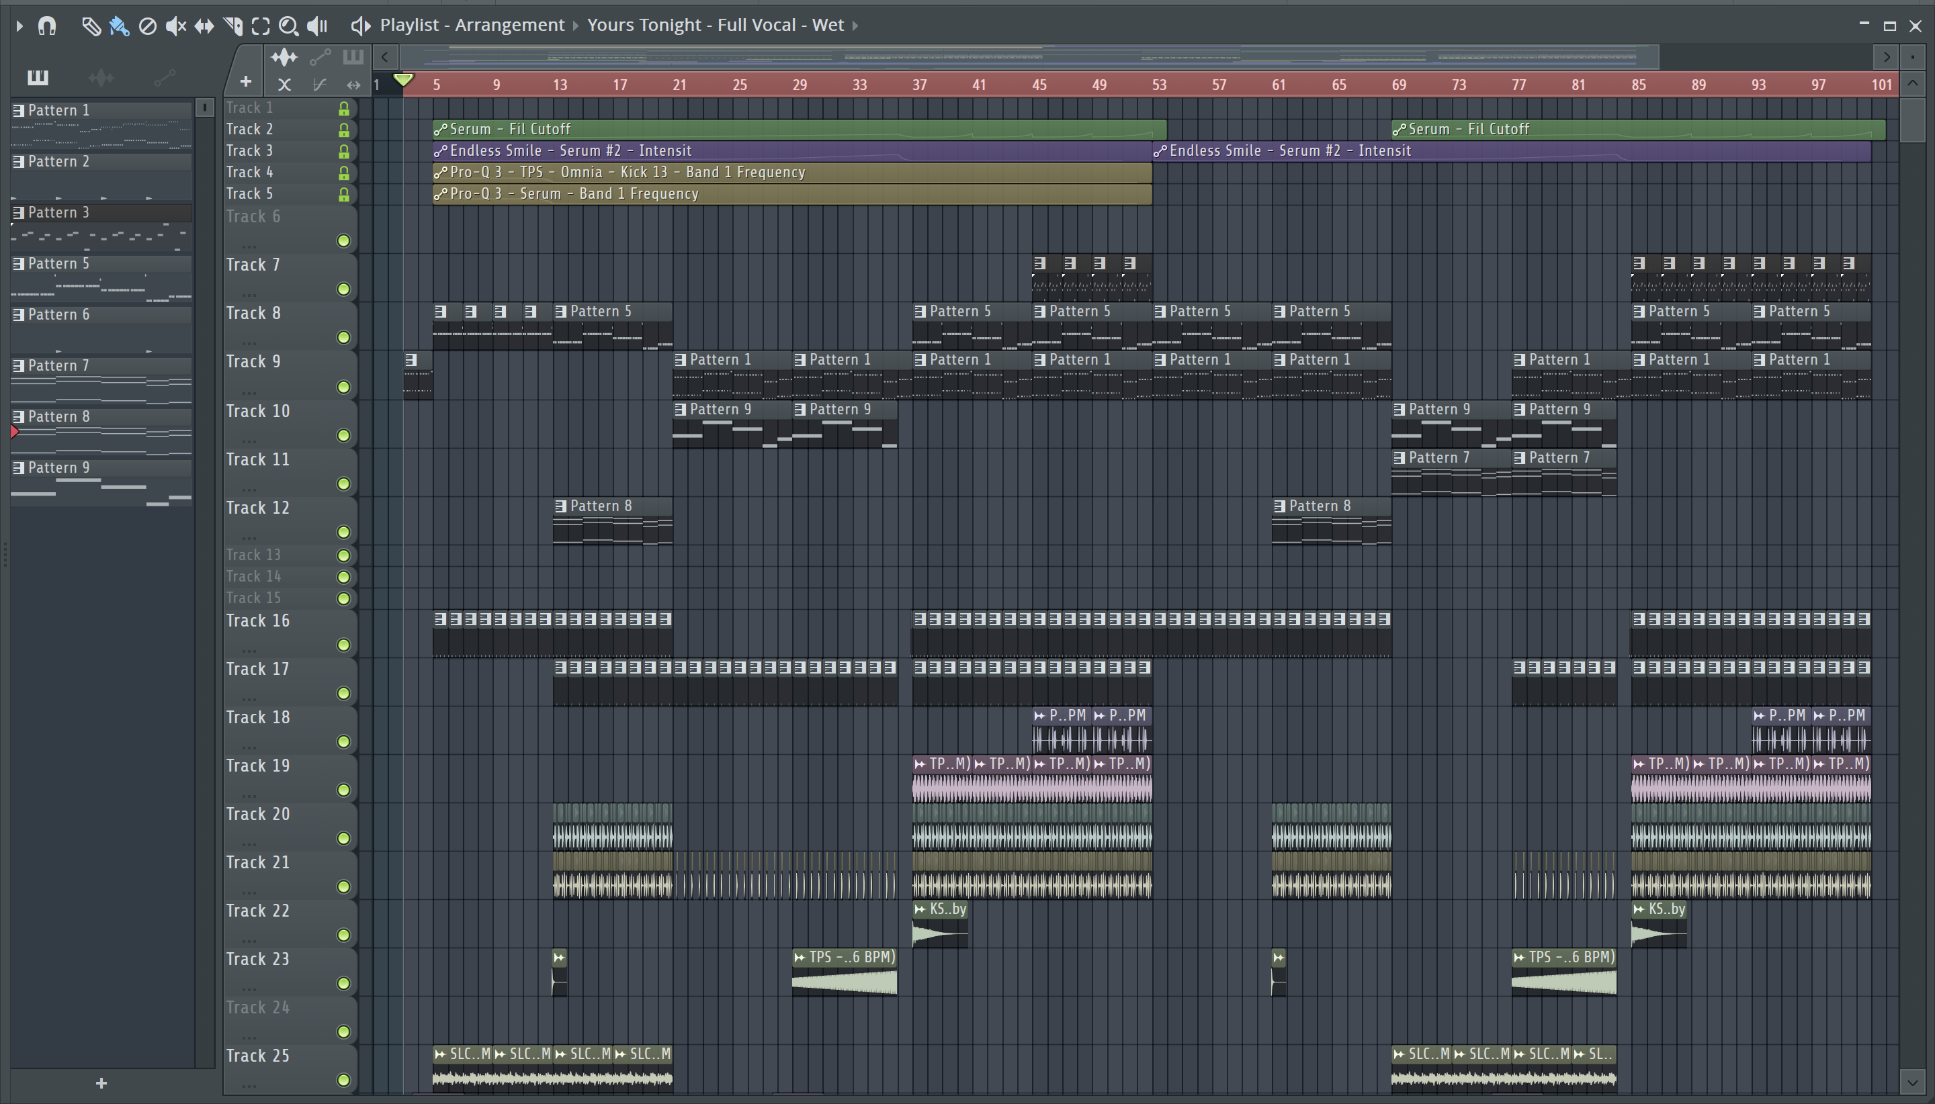Screen dimensions: 1935x1104
Task: Show audio clips in picker panel
Action: coord(101,77)
